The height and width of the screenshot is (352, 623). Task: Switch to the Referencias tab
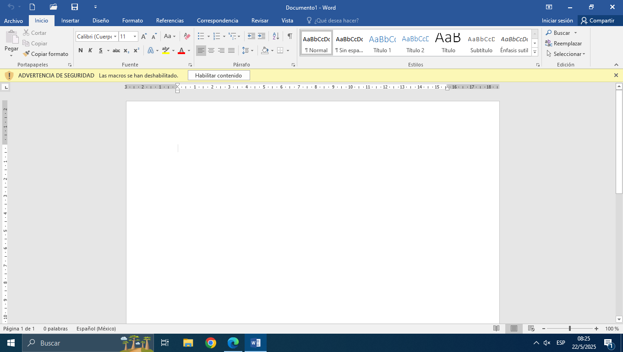(x=170, y=21)
